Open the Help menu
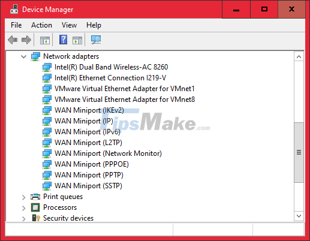 click(x=94, y=25)
